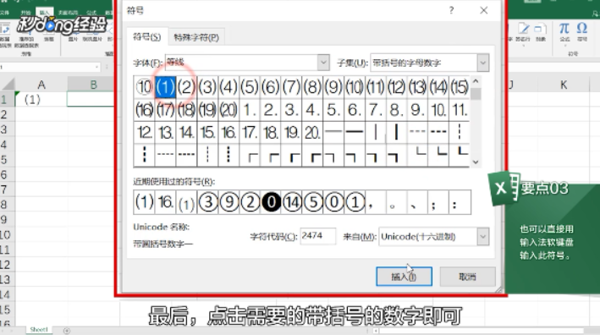Click the font name input field

242,63
